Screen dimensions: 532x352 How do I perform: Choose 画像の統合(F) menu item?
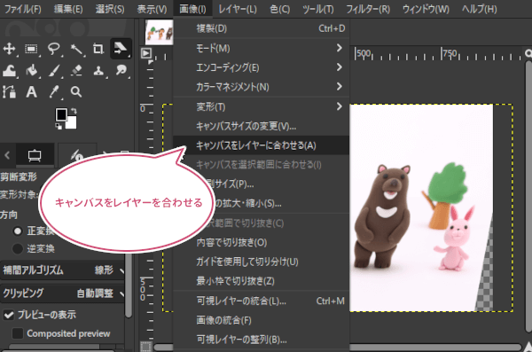(x=262, y=320)
